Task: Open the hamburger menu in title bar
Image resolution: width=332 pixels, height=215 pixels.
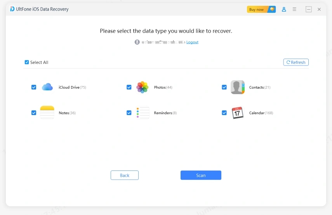Action: tap(294, 9)
